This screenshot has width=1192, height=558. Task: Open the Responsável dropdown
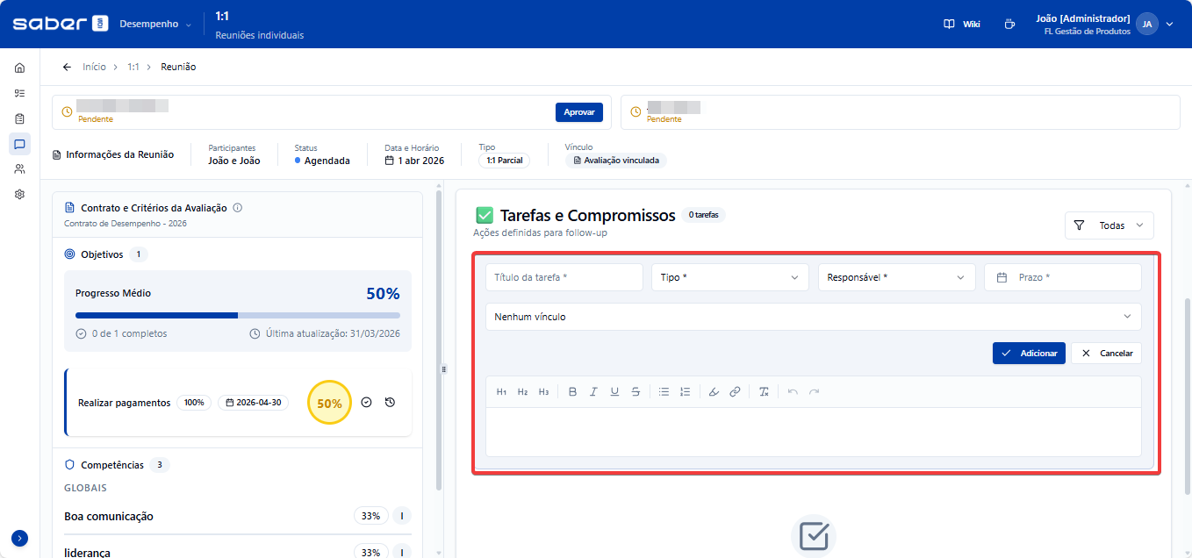click(896, 277)
